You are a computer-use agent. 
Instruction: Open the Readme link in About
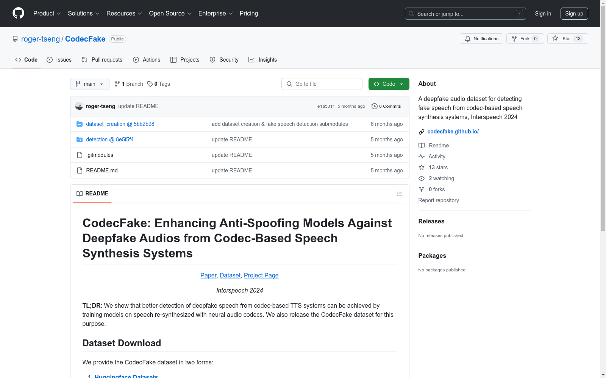[434, 146]
